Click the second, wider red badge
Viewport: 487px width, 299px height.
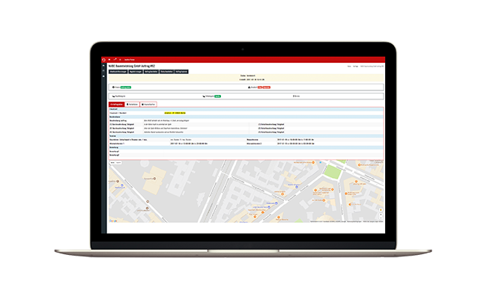267,87
